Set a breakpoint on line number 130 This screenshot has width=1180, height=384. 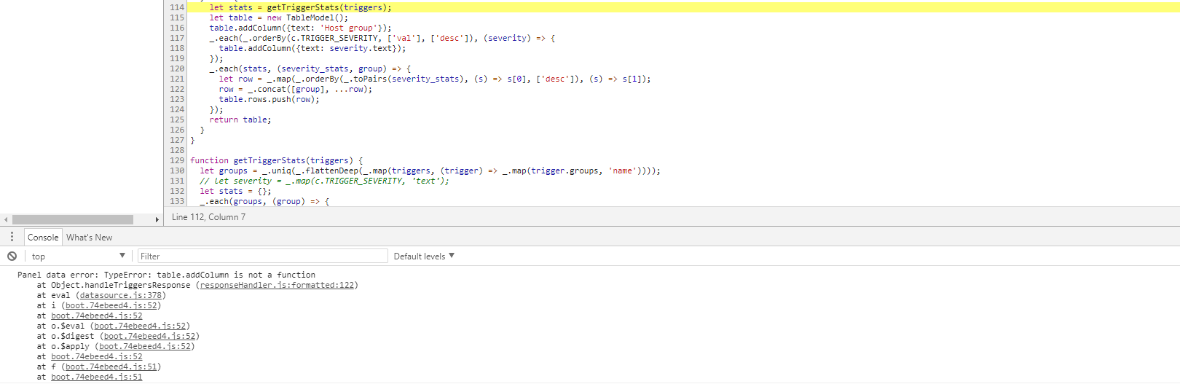click(177, 171)
